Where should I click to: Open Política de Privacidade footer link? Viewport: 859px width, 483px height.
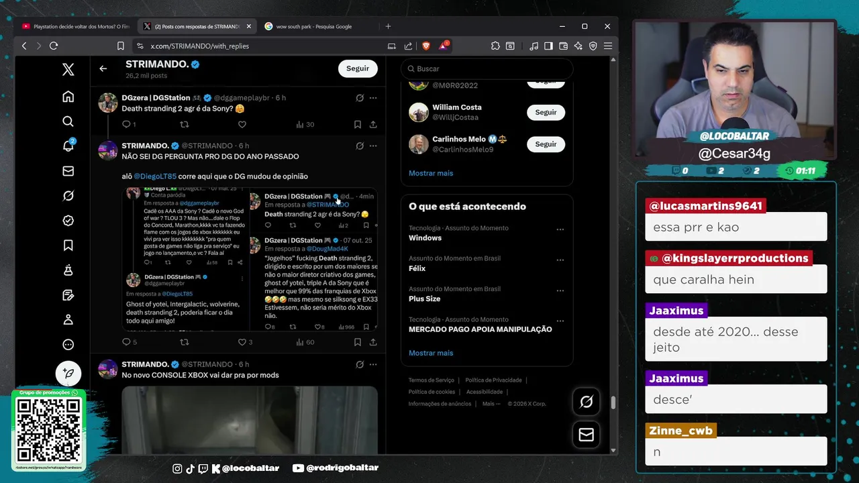[493, 380]
